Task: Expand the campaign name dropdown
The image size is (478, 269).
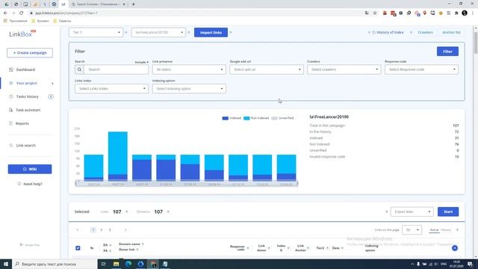Action: point(158,32)
